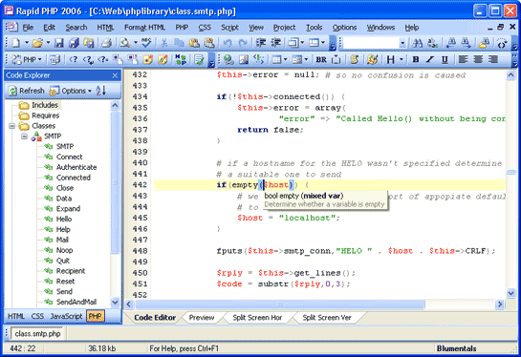Open the preview browser dropdown arrow

(136, 43)
